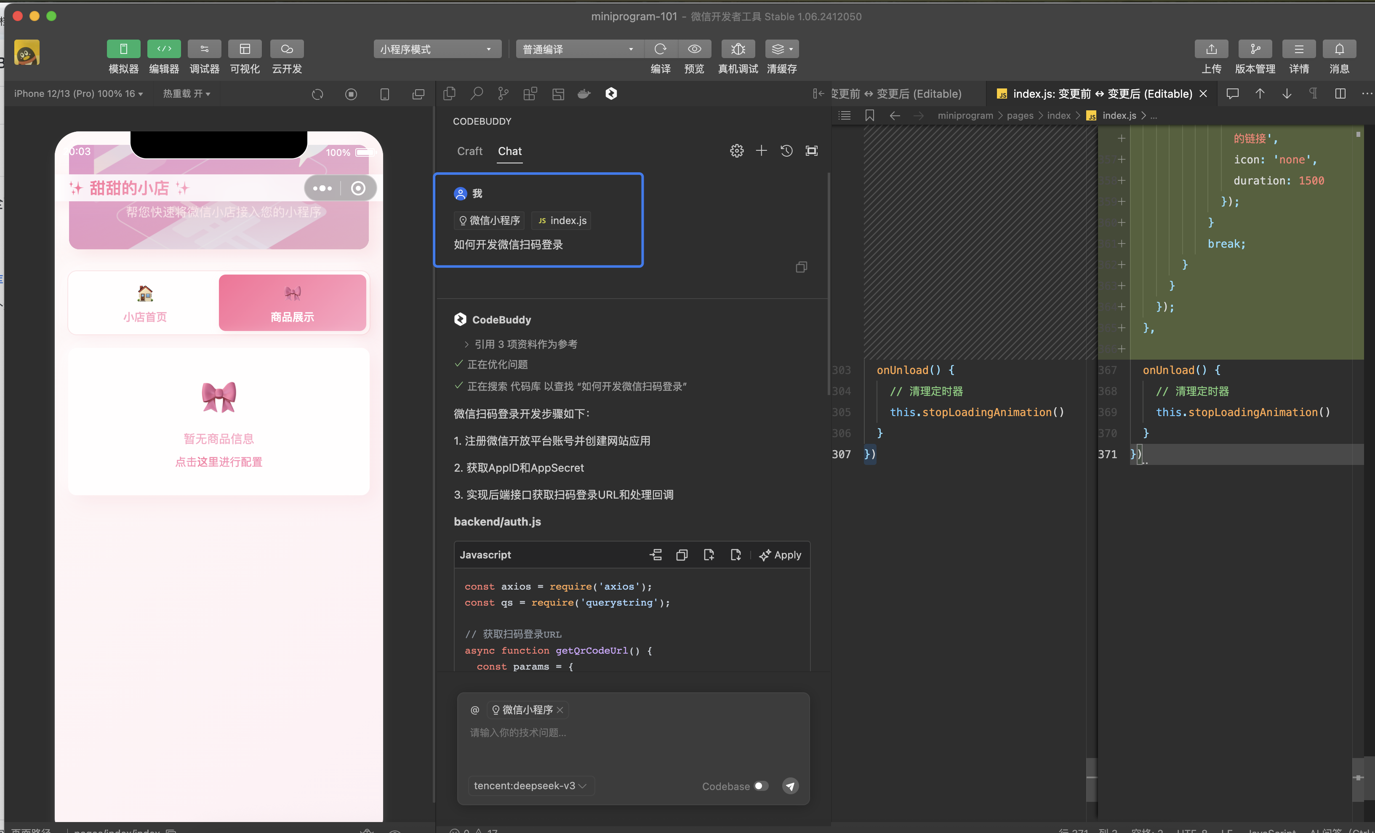Open the search icon in editor sidebar
The image size is (1375, 833).
pos(476,94)
